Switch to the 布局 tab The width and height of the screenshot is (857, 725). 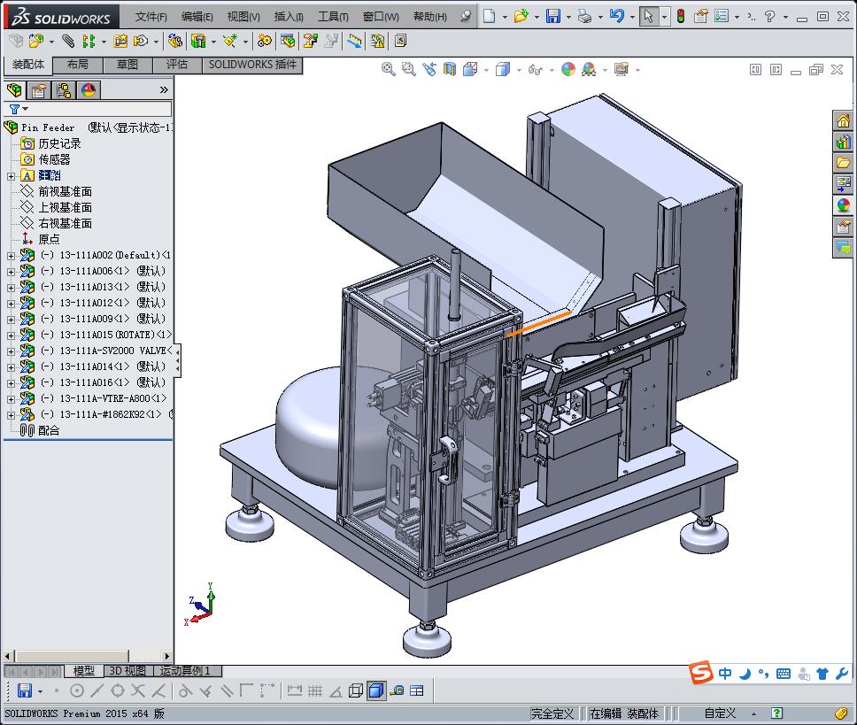tap(78, 65)
